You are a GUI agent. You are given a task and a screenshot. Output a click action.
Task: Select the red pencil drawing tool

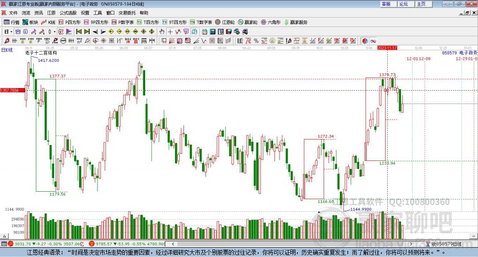(7, 41)
